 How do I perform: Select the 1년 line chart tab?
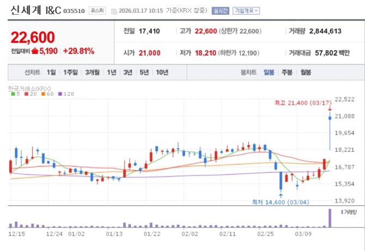112,72
